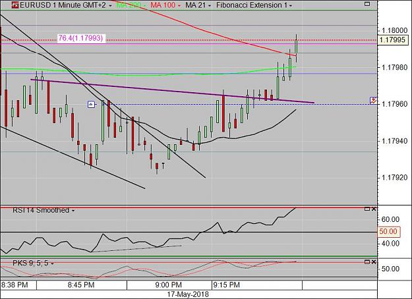Viewport: 412px width, 299px height.
Task: Click the 1.18000 price axis label
Action: [394, 30]
